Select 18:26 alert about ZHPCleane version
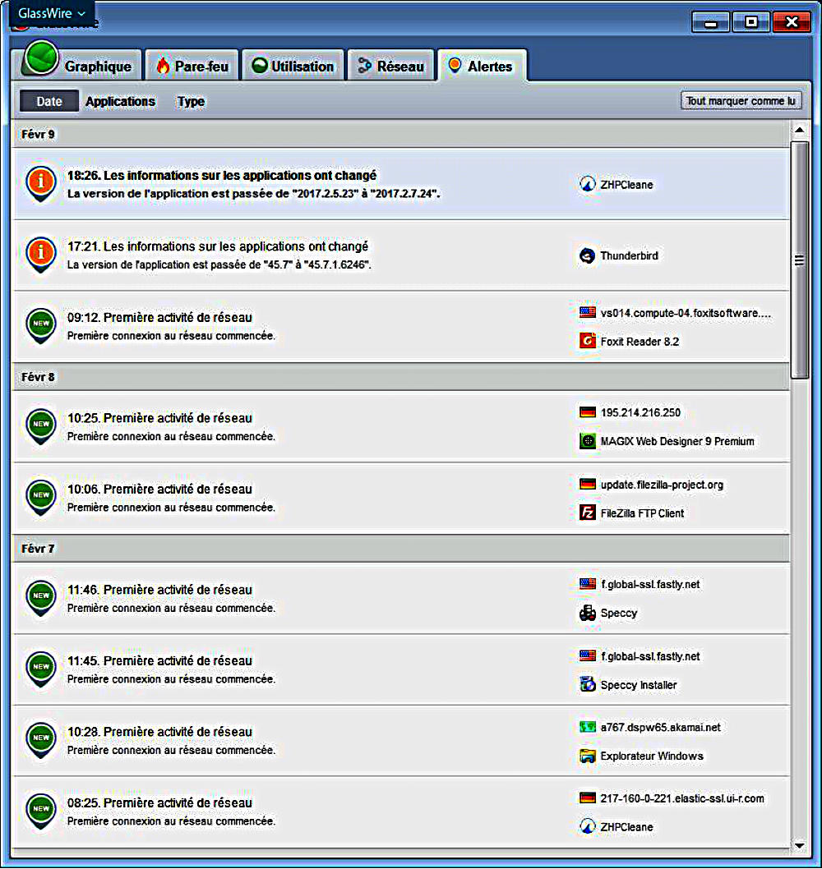 400,183
